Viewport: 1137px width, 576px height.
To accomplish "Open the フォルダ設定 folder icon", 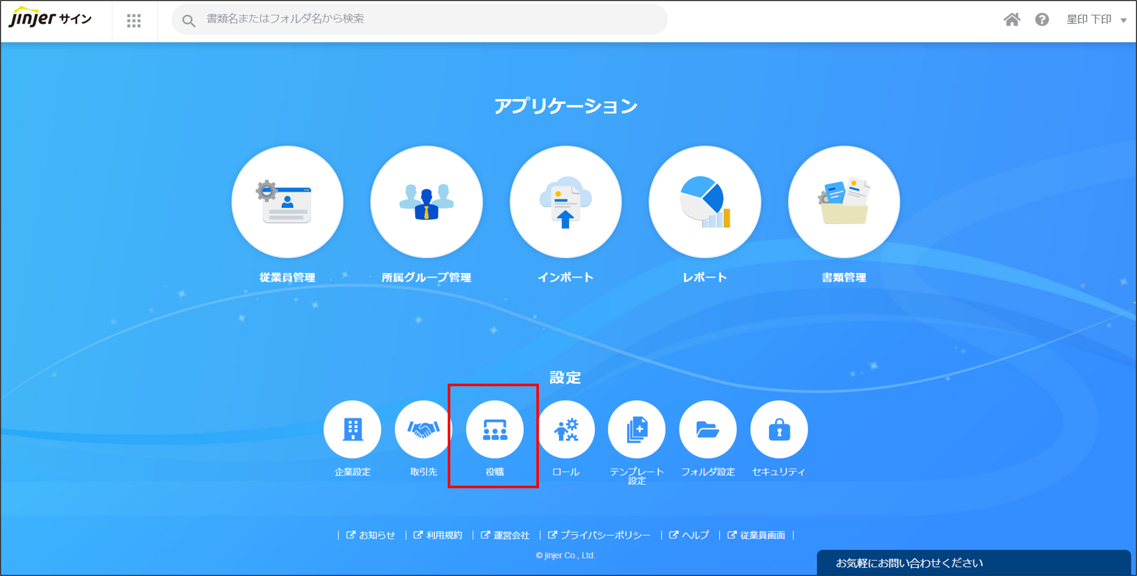I will (708, 429).
